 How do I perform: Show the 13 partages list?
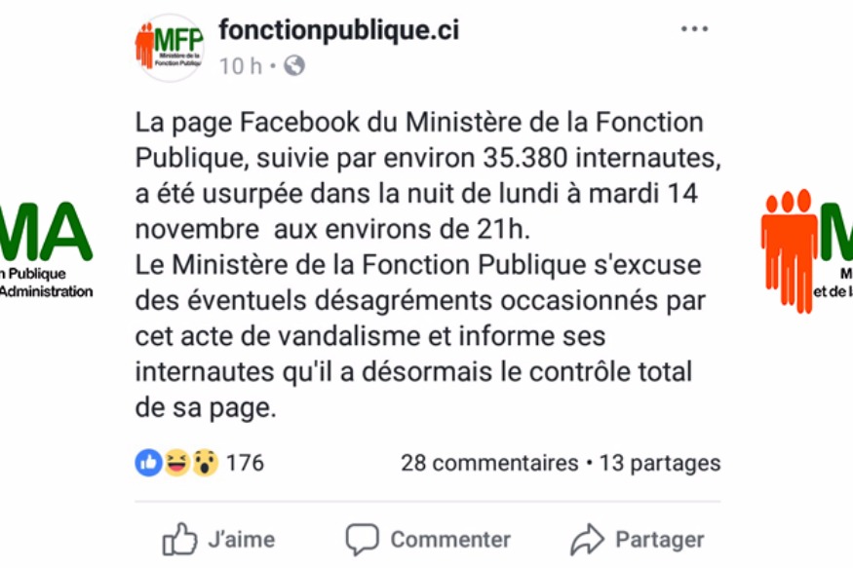tap(660, 463)
